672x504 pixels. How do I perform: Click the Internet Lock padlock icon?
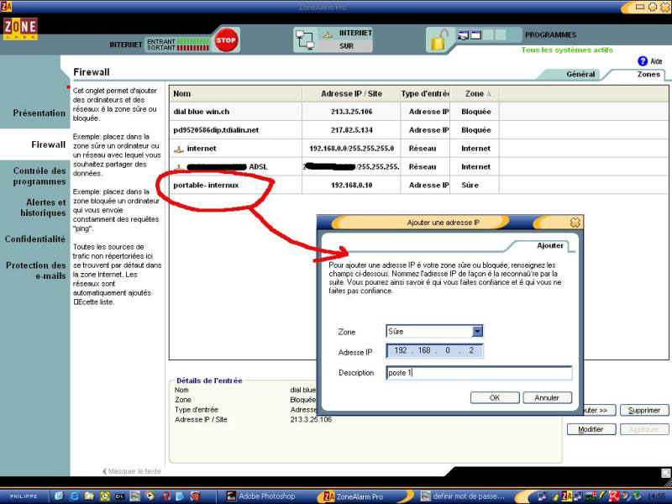pyautogui.click(x=438, y=39)
